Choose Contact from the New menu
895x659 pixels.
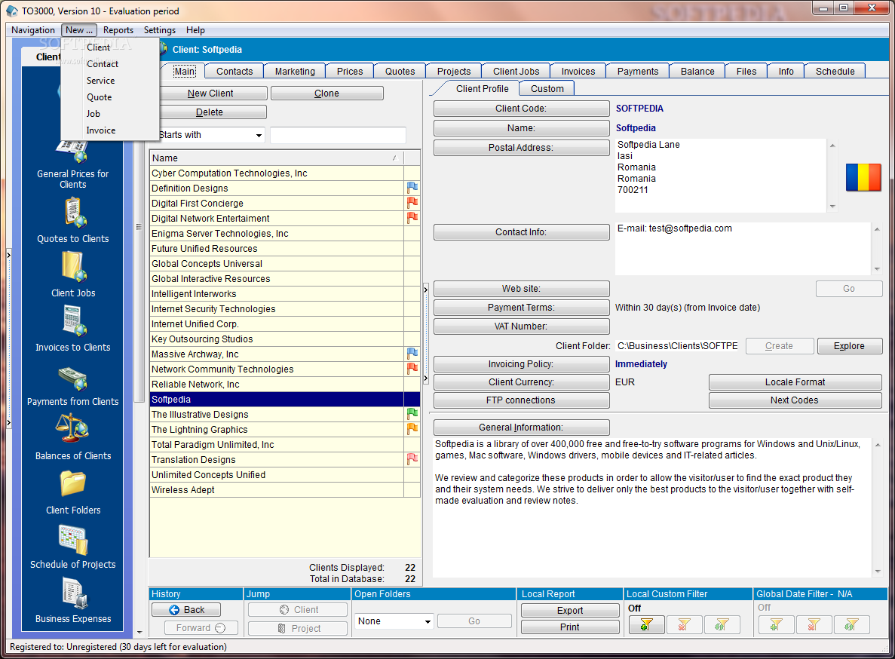103,64
